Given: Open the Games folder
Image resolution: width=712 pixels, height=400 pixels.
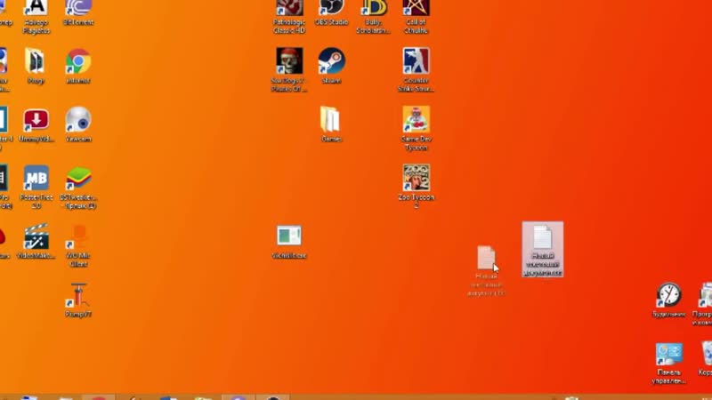Looking at the screenshot, I should (x=331, y=124).
